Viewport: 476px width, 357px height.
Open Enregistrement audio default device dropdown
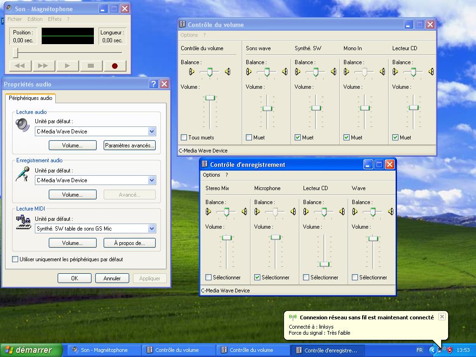click(x=152, y=180)
